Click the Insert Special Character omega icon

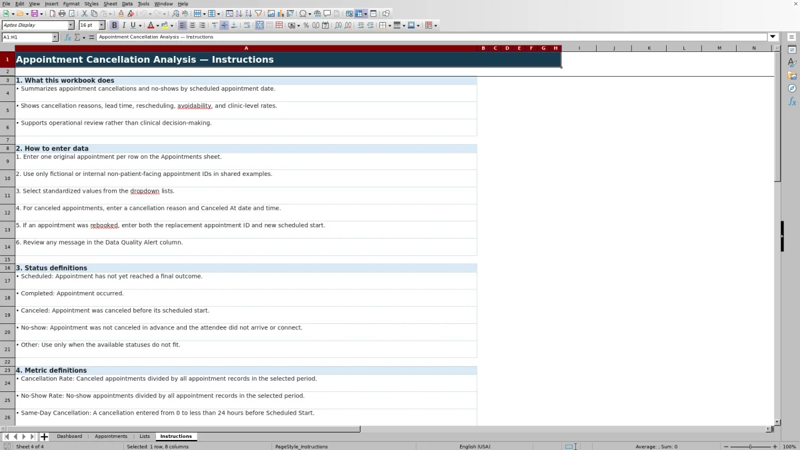pyautogui.click(x=303, y=13)
